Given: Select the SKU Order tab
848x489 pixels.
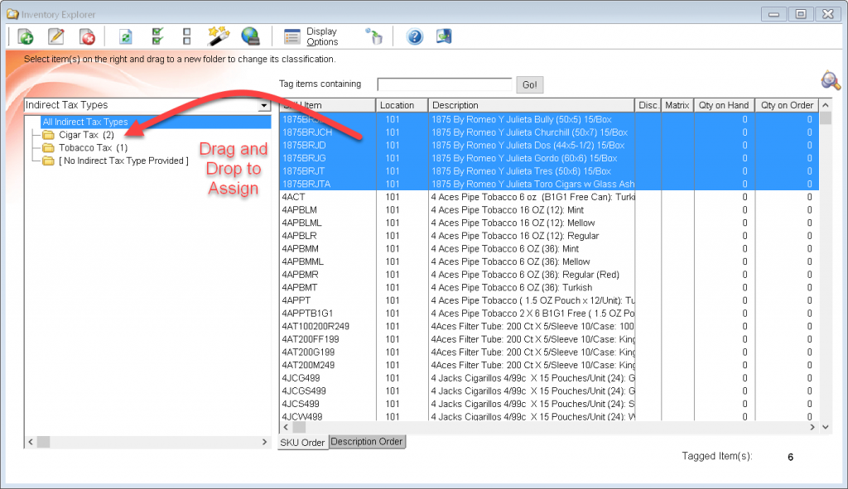Looking at the screenshot, I should [x=302, y=441].
